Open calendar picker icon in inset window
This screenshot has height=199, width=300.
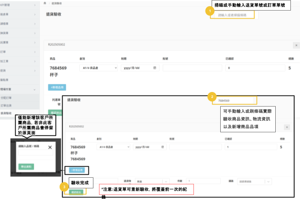tap(163, 147)
